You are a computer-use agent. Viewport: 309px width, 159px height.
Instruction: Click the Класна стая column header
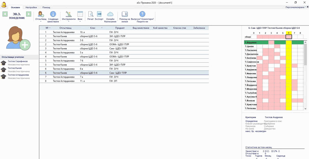pyautogui.click(x=180, y=28)
